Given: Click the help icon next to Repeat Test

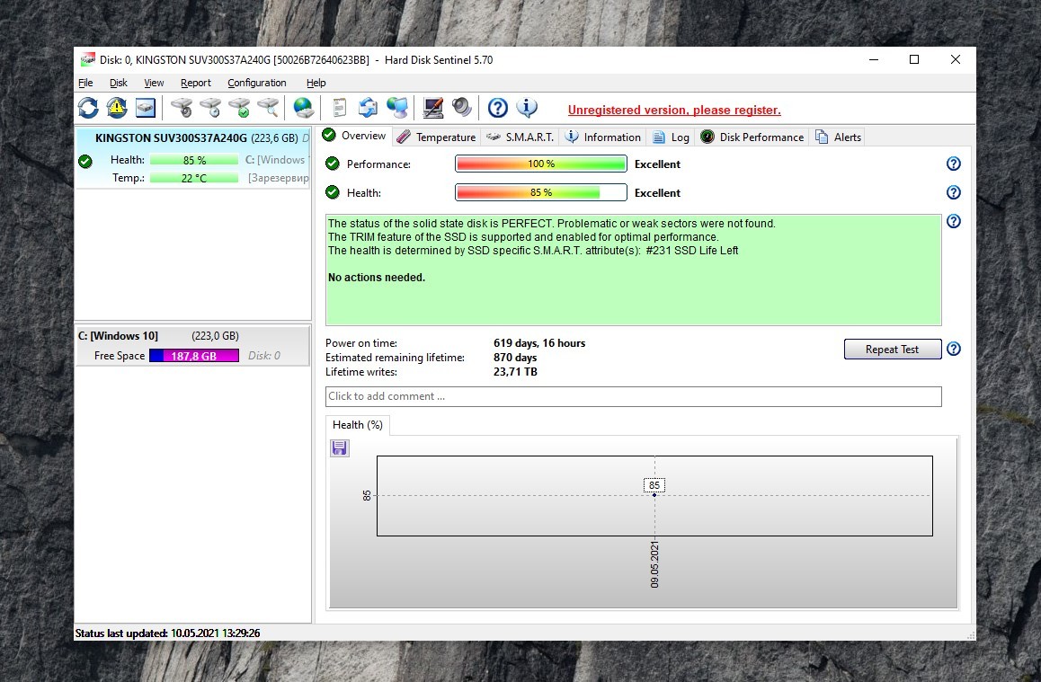Looking at the screenshot, I should tap(954, 349).
